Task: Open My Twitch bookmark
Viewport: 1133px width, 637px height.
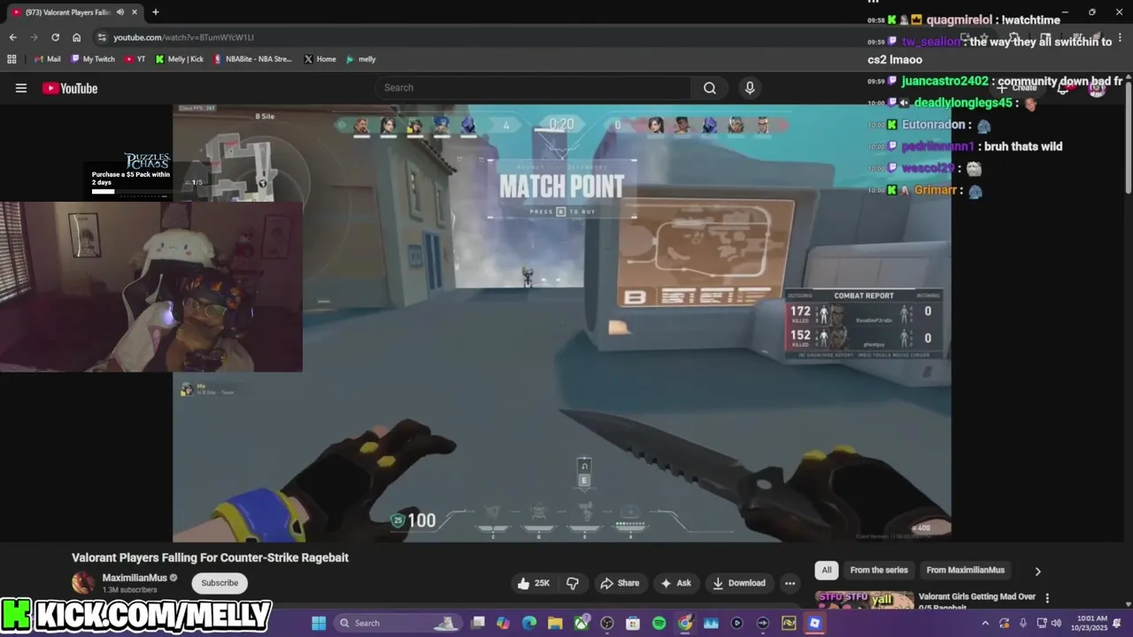Action: (x=92, y=59)
